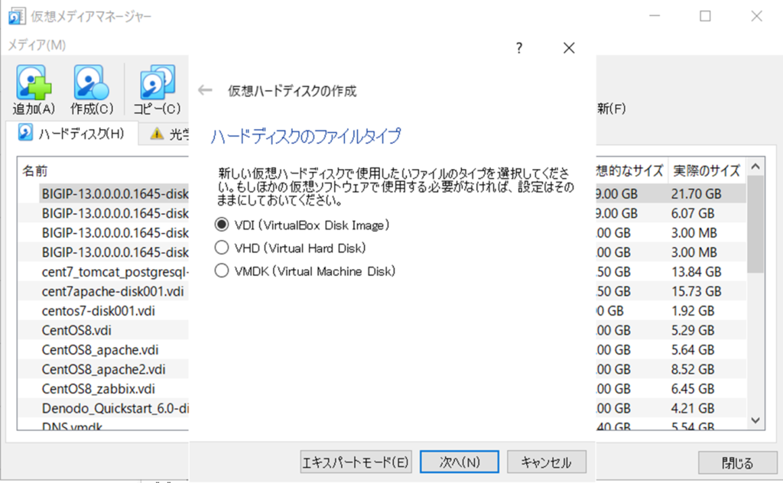The image size is (783, 483).
Task: Click the question mark help button
Action: point(519,48)
